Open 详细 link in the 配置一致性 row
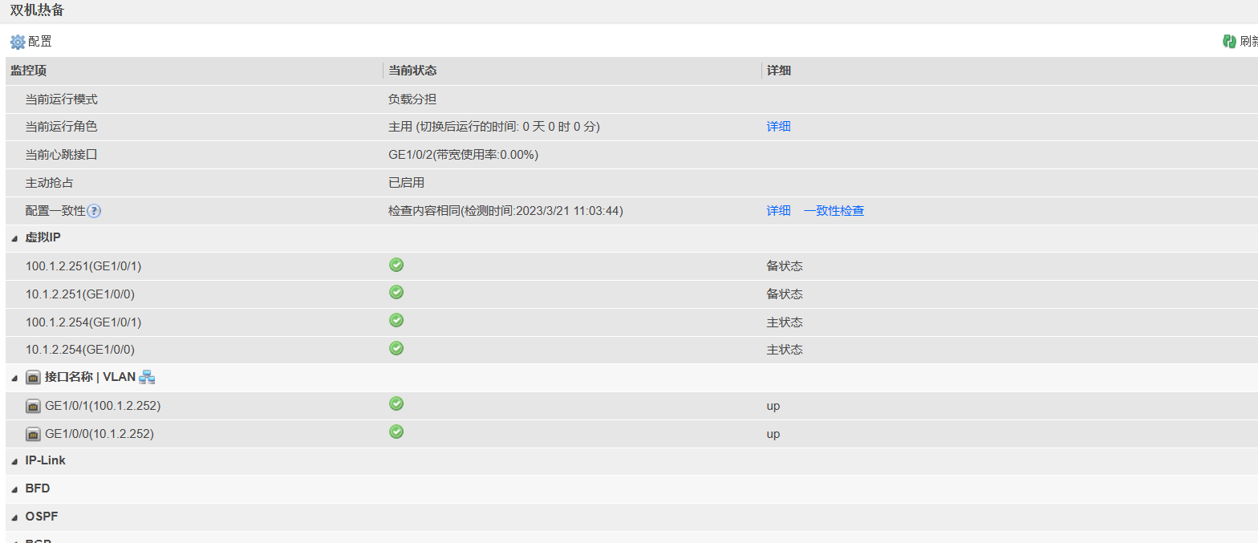1258x543 pixels. (778, 211)
